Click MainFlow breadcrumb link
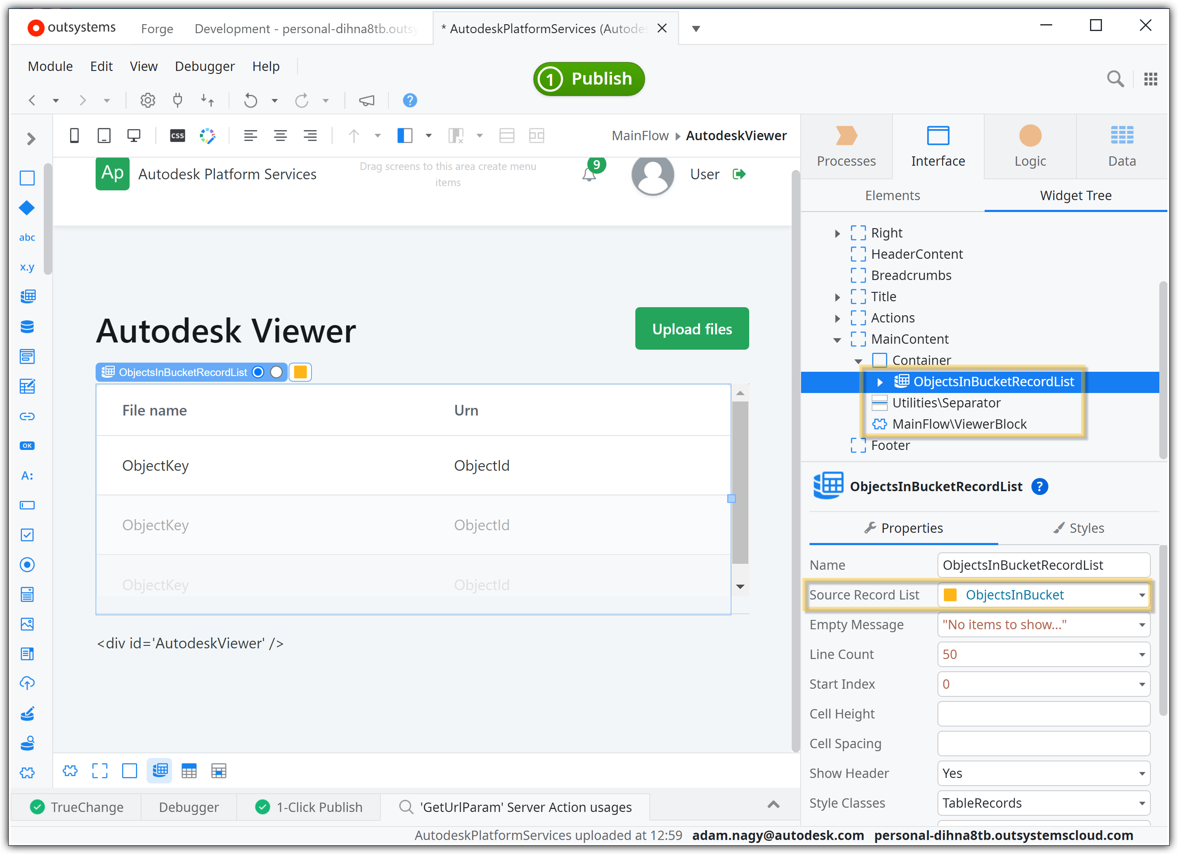The image size is (1178, 854). (640, 136)
